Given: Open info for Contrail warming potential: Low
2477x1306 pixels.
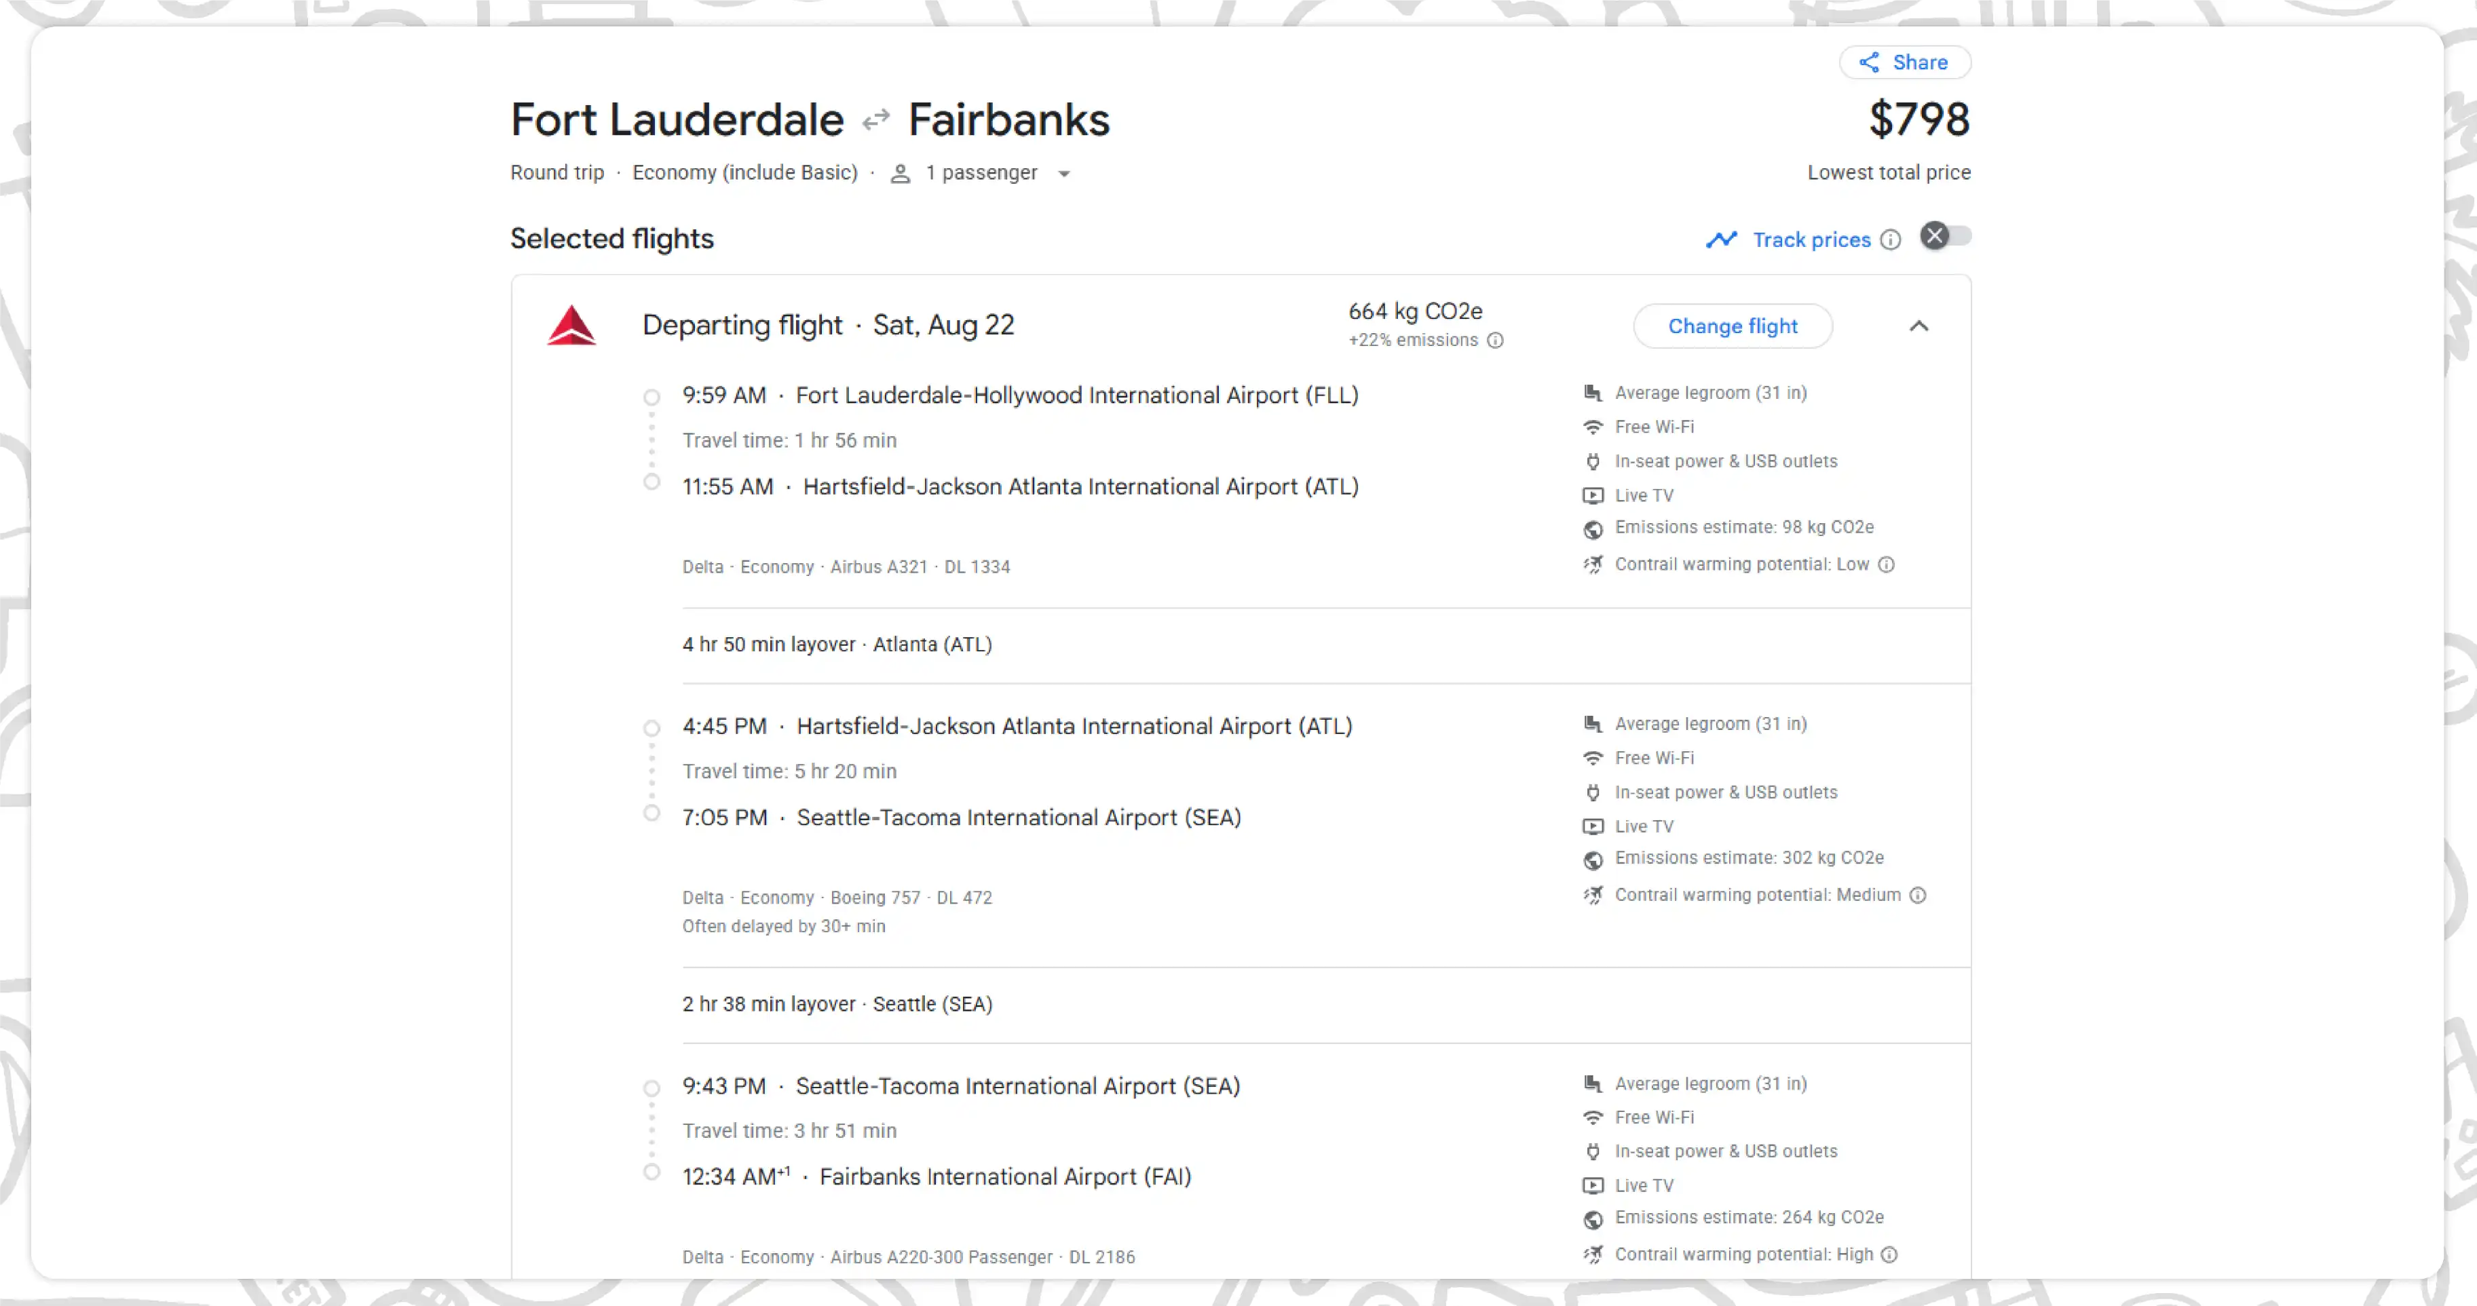Looking at the screenshot, I should point(1887,565).
